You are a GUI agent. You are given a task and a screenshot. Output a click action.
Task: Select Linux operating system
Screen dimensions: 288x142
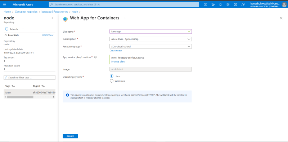point(112,76)
